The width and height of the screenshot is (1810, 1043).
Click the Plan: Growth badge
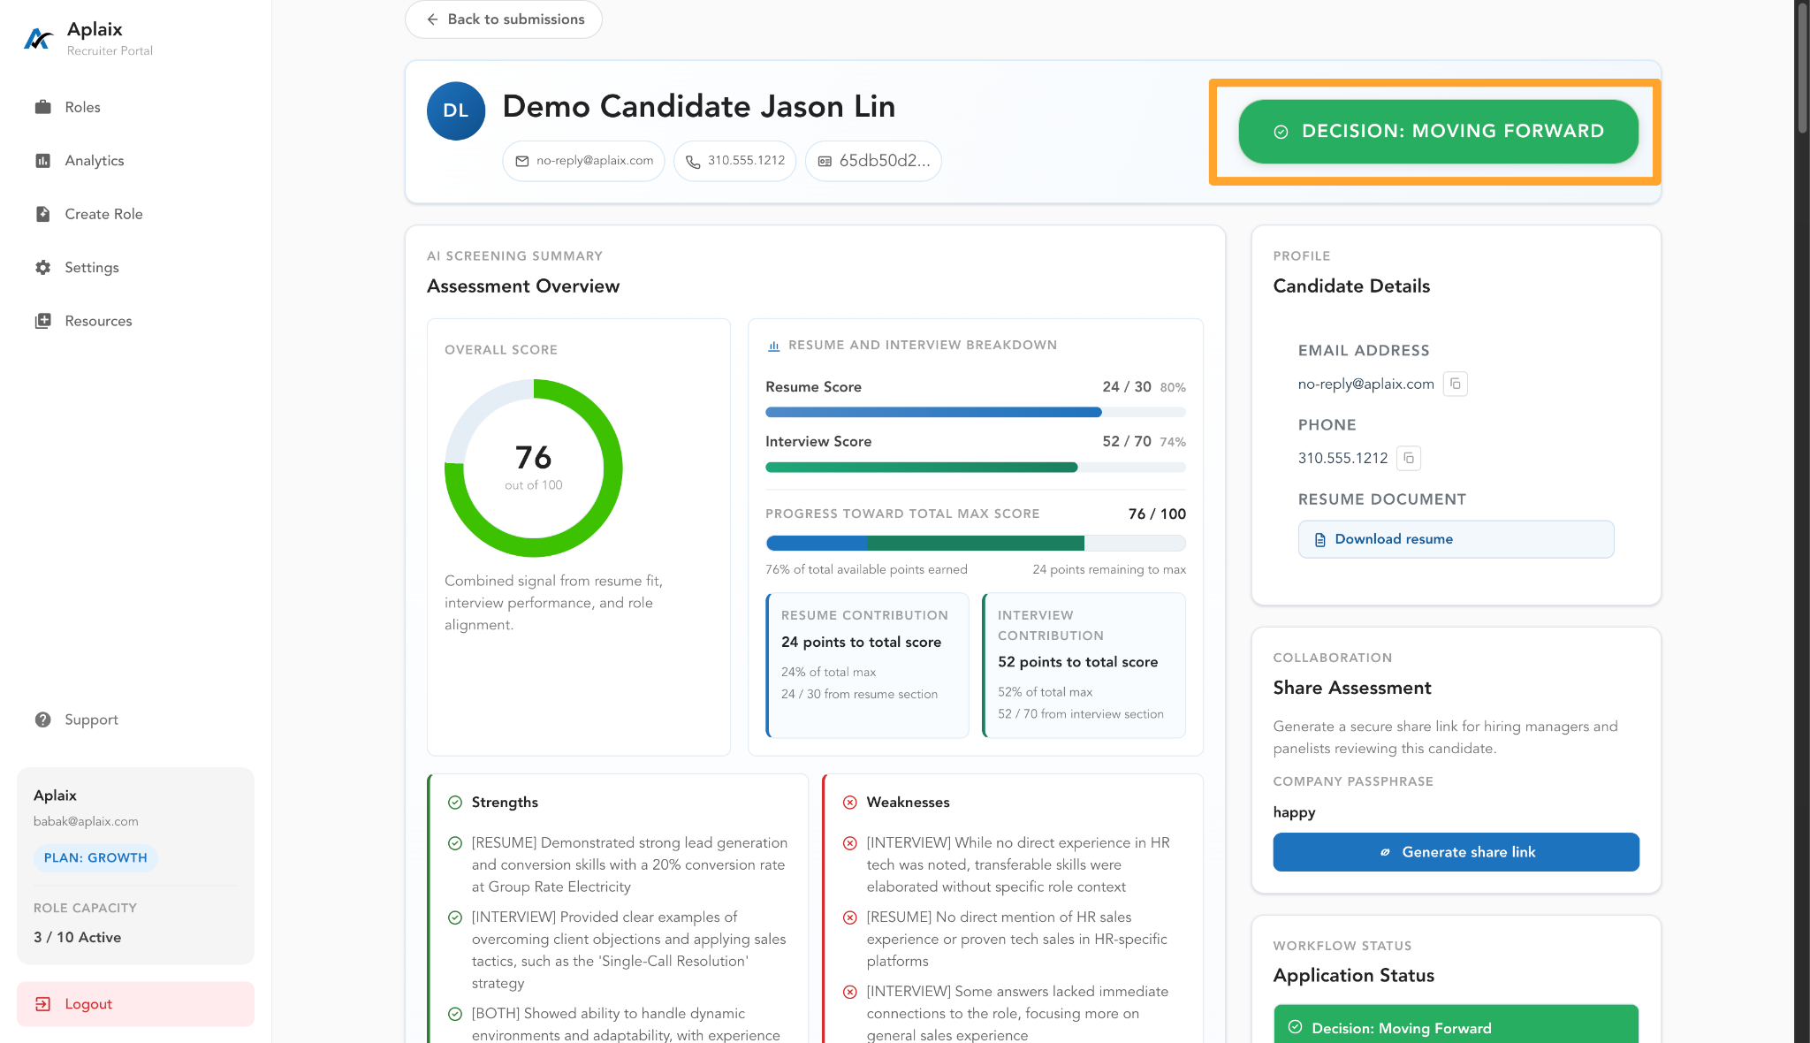point(95,858)
